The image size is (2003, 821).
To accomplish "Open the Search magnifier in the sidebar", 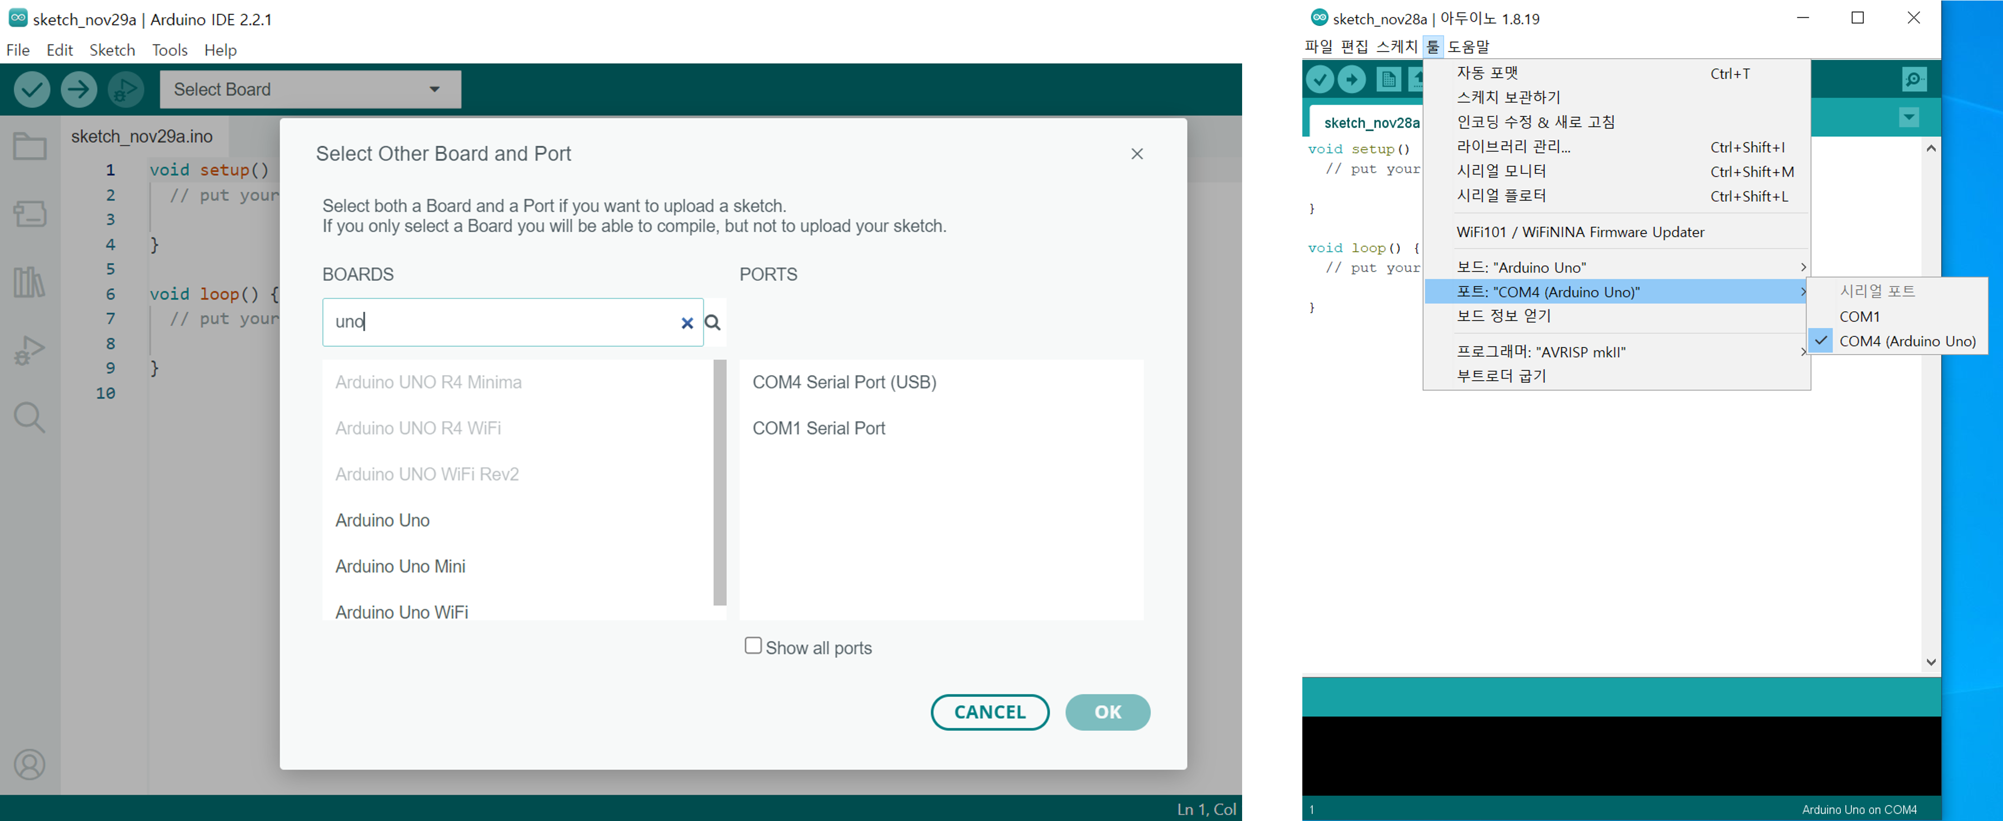I will pos(30,417).
